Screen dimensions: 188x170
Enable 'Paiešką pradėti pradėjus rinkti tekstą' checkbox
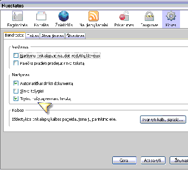[x=16, y=63]
